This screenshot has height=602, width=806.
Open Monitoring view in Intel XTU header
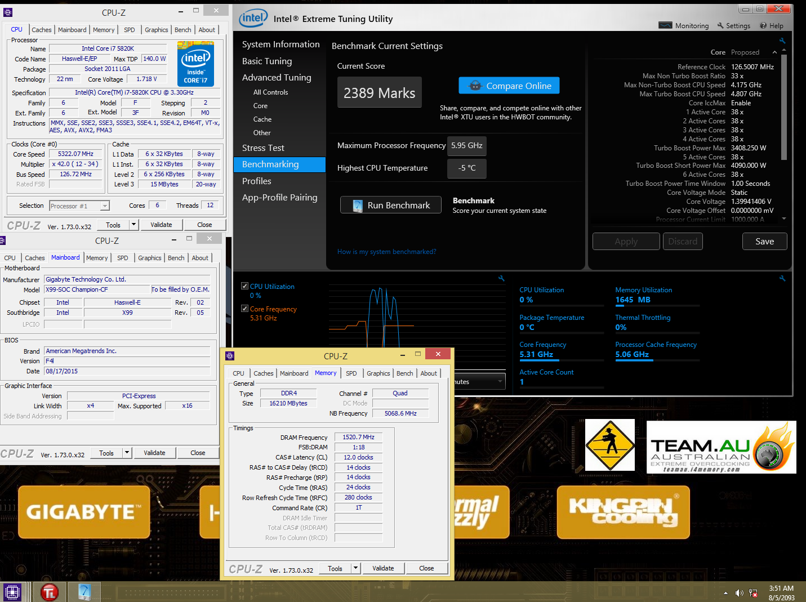(684, 26)
